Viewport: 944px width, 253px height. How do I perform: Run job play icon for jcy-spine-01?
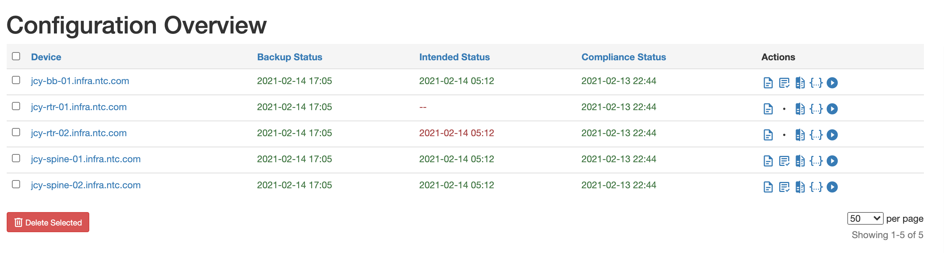click(832, 161)
